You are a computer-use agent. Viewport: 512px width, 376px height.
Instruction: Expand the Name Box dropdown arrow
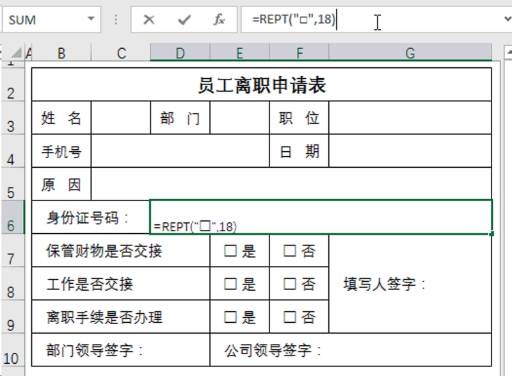pos(90,20)
